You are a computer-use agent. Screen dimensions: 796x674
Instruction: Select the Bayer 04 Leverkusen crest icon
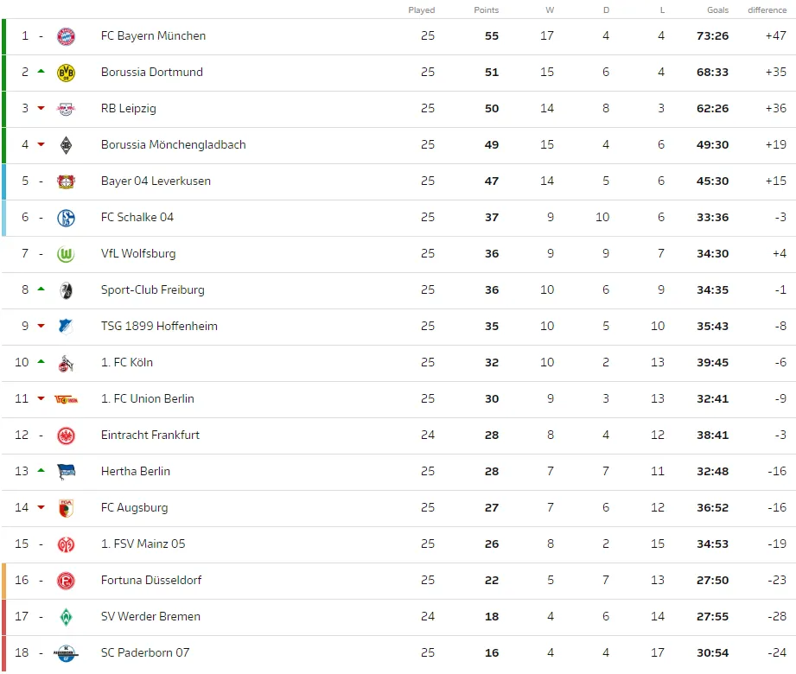(x=66, y=181)
